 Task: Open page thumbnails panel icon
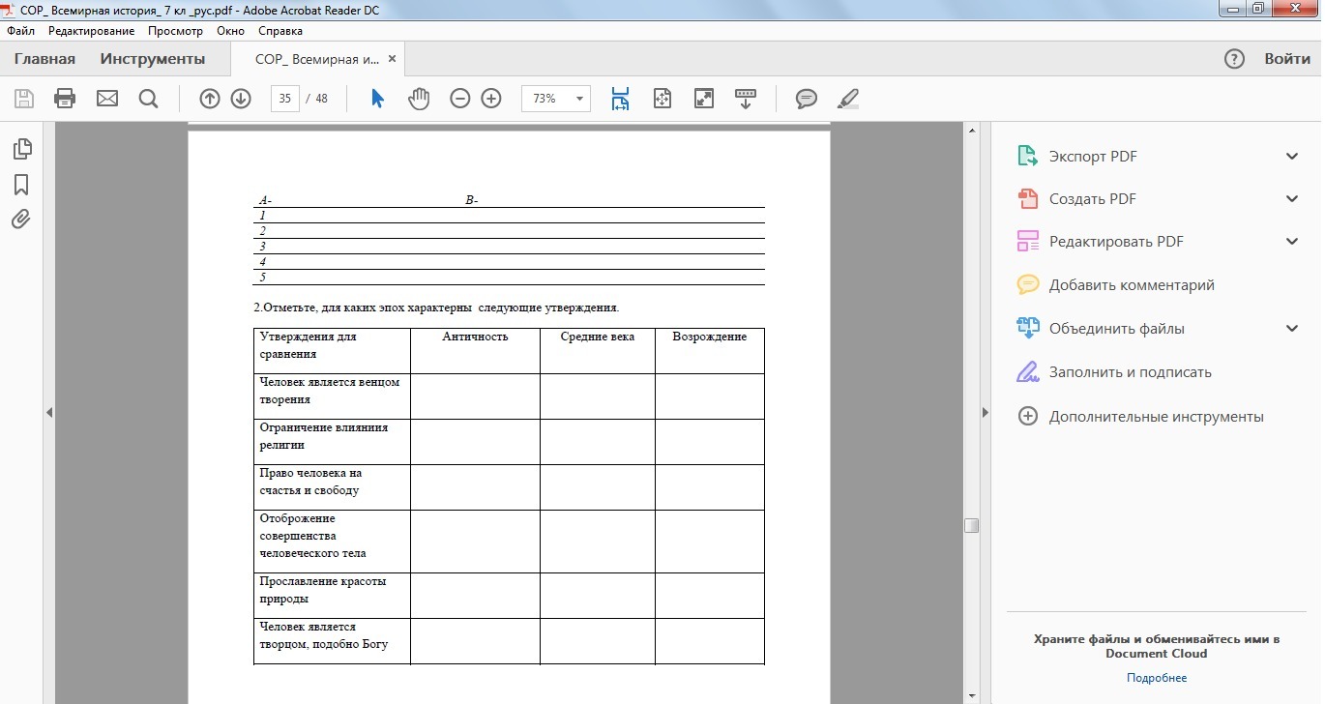[21, 149]
